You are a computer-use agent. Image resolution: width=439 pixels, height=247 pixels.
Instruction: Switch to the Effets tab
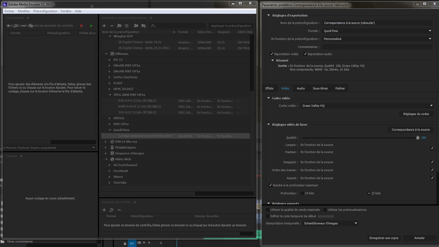[x=269, y=88]
